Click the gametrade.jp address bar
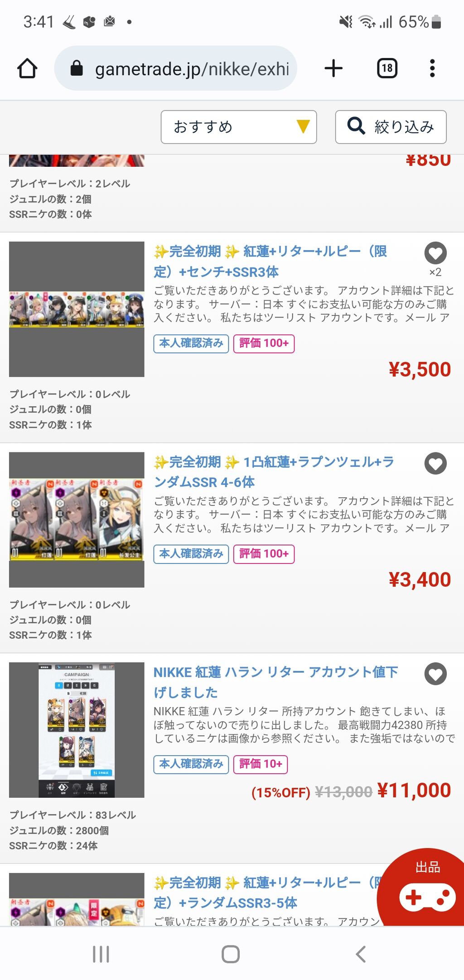 pyautogui.click(x=176, y=68)
